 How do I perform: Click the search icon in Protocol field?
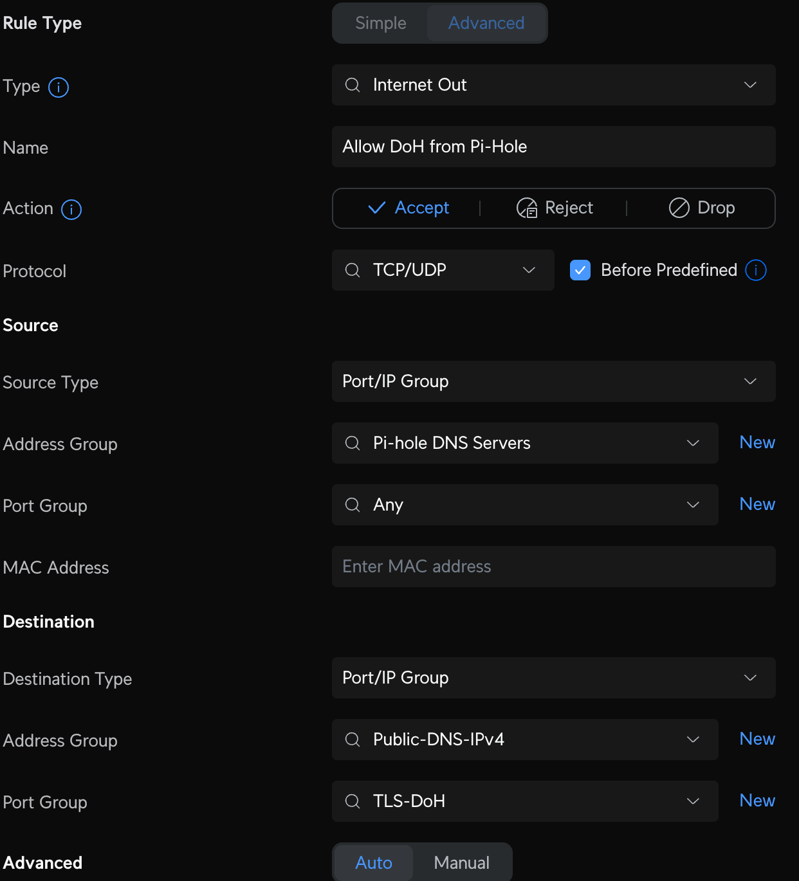click(353, 270)
